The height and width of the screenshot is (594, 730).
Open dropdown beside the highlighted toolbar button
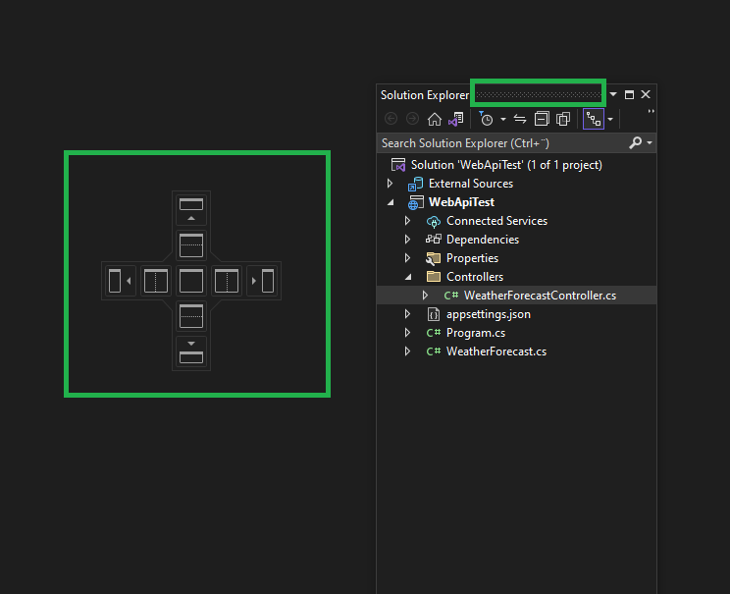point(610,120)
